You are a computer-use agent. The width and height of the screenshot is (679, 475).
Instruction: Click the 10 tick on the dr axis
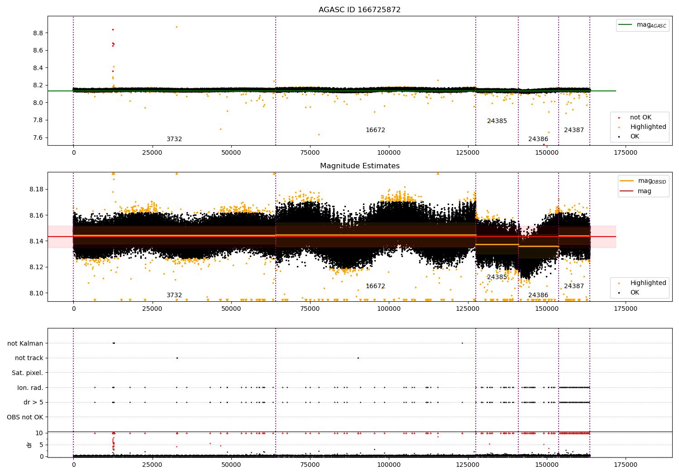point(39,433)
